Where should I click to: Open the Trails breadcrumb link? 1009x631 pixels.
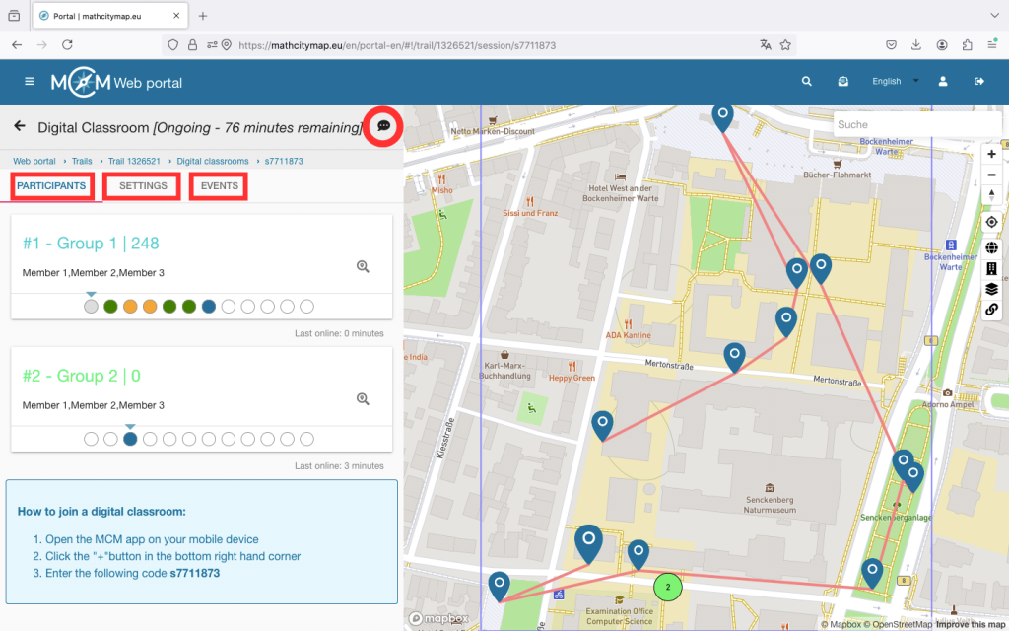tap(82, 161)
